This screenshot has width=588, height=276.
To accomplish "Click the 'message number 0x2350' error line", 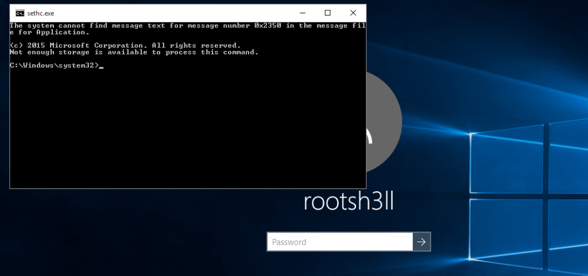I will [188, 25].
